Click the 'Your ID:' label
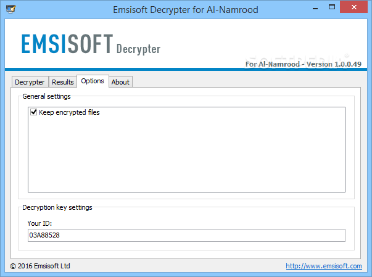 (x=39, y=223)
